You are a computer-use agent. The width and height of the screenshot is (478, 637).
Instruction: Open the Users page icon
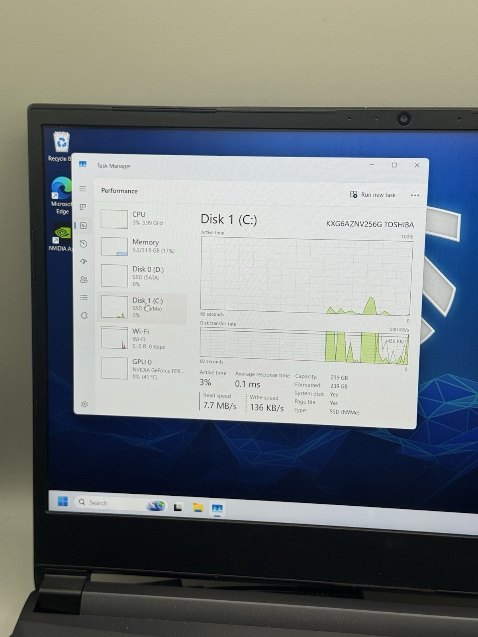pos(84,279)
